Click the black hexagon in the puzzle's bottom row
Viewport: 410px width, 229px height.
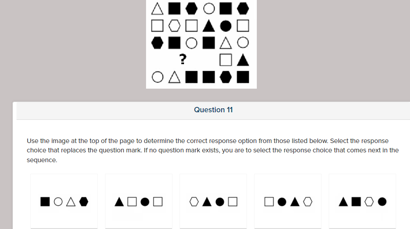point(226,77)
